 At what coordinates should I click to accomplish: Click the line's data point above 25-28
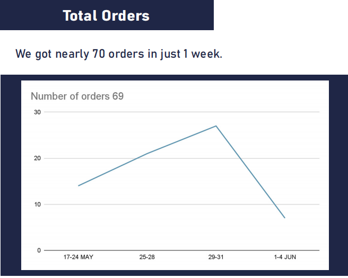[147, 154]
